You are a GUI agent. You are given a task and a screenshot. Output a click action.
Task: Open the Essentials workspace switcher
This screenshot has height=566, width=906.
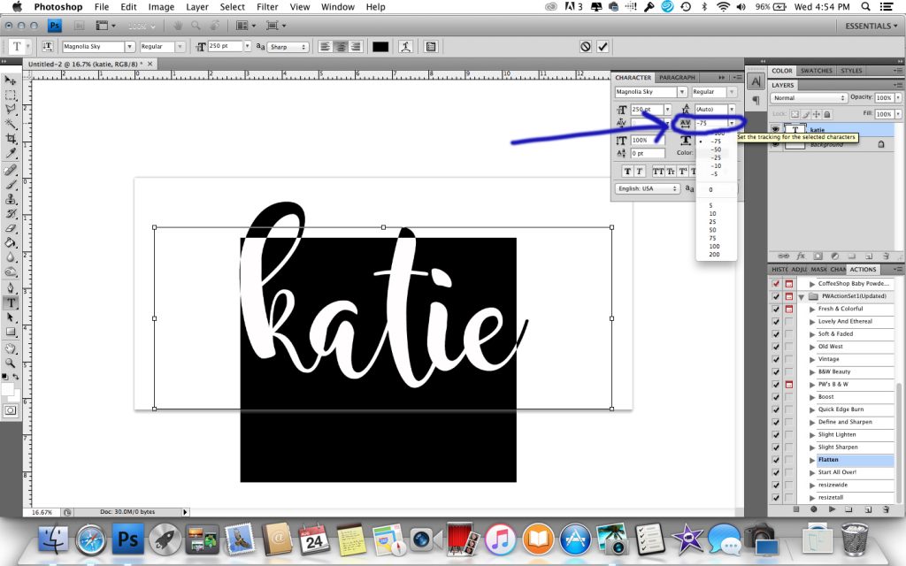871,26
